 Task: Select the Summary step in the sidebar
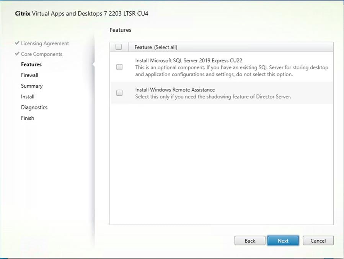[x=32, y=86]
